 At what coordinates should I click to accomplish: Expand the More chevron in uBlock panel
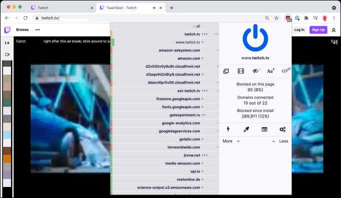pos(231,141)
